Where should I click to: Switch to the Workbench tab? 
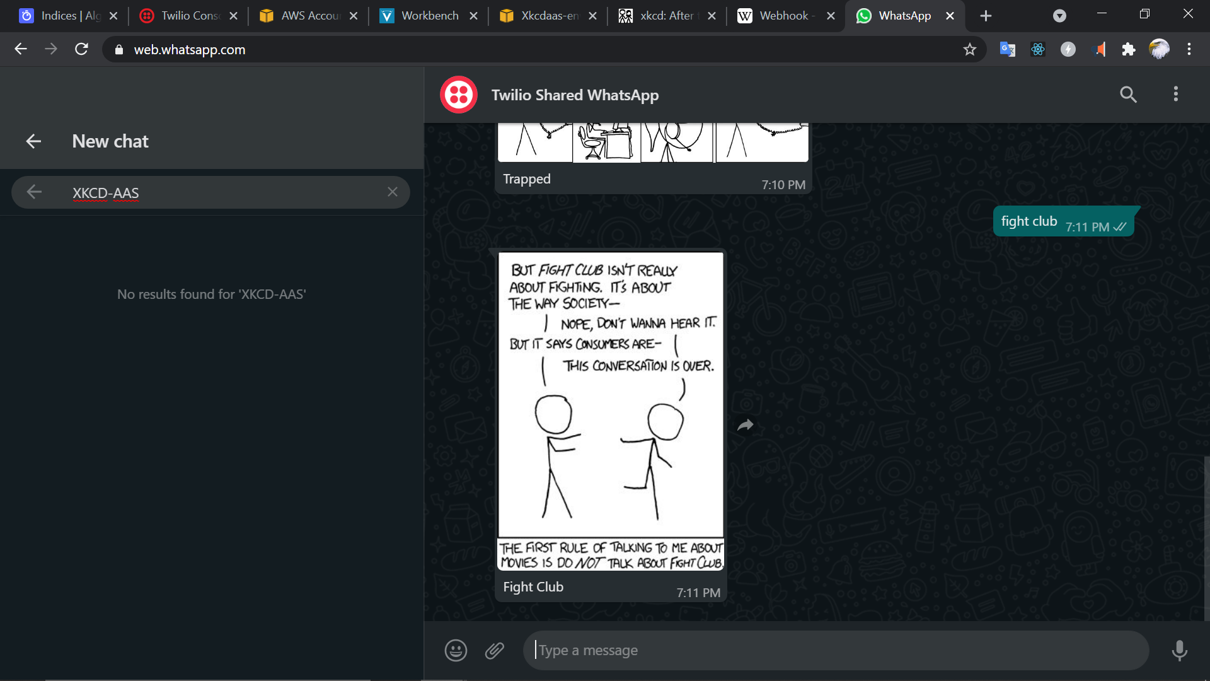(429, 16)
